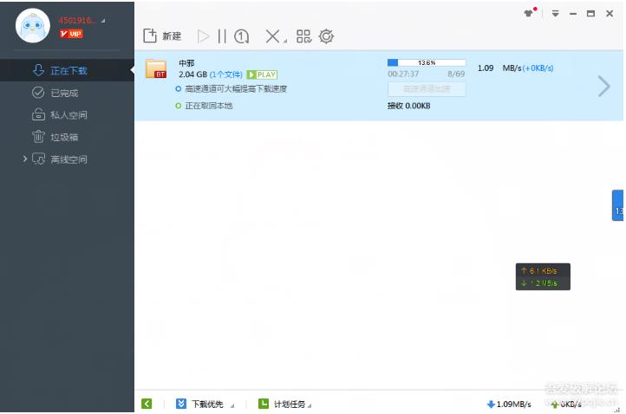Image resolution: width=626 pixels, height=414 pixels.
Task: Click the 13.6% download progress bar
Action: coord(427,62)
